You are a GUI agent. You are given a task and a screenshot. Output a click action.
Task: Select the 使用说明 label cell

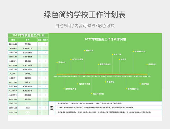tap(52, 108)
